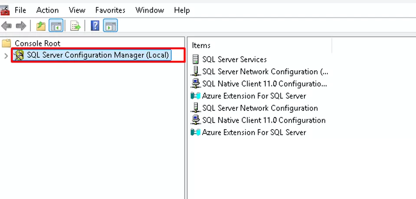Toggle the Show/Hide Console Tree icon
The height and width of the screenshot is (199, 416).
click(x=56, y=26)
